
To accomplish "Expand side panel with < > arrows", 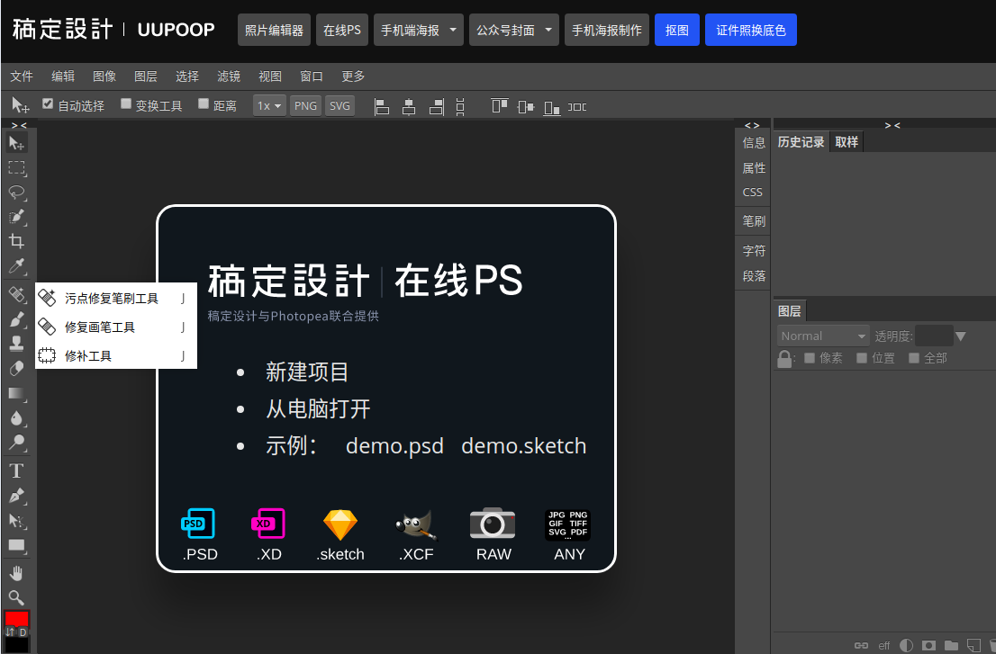I will pyautogui.click(x=752, y=126).
